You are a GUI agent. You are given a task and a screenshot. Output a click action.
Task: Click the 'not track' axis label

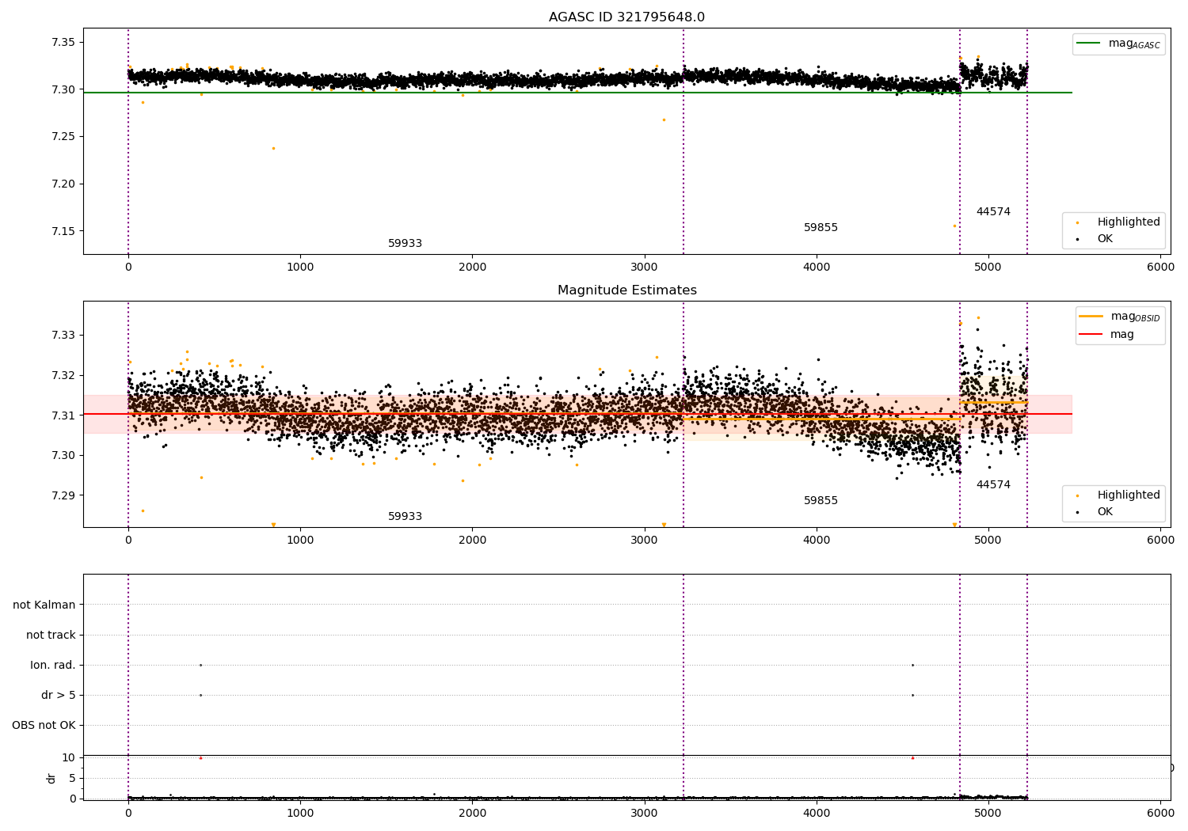51,635
